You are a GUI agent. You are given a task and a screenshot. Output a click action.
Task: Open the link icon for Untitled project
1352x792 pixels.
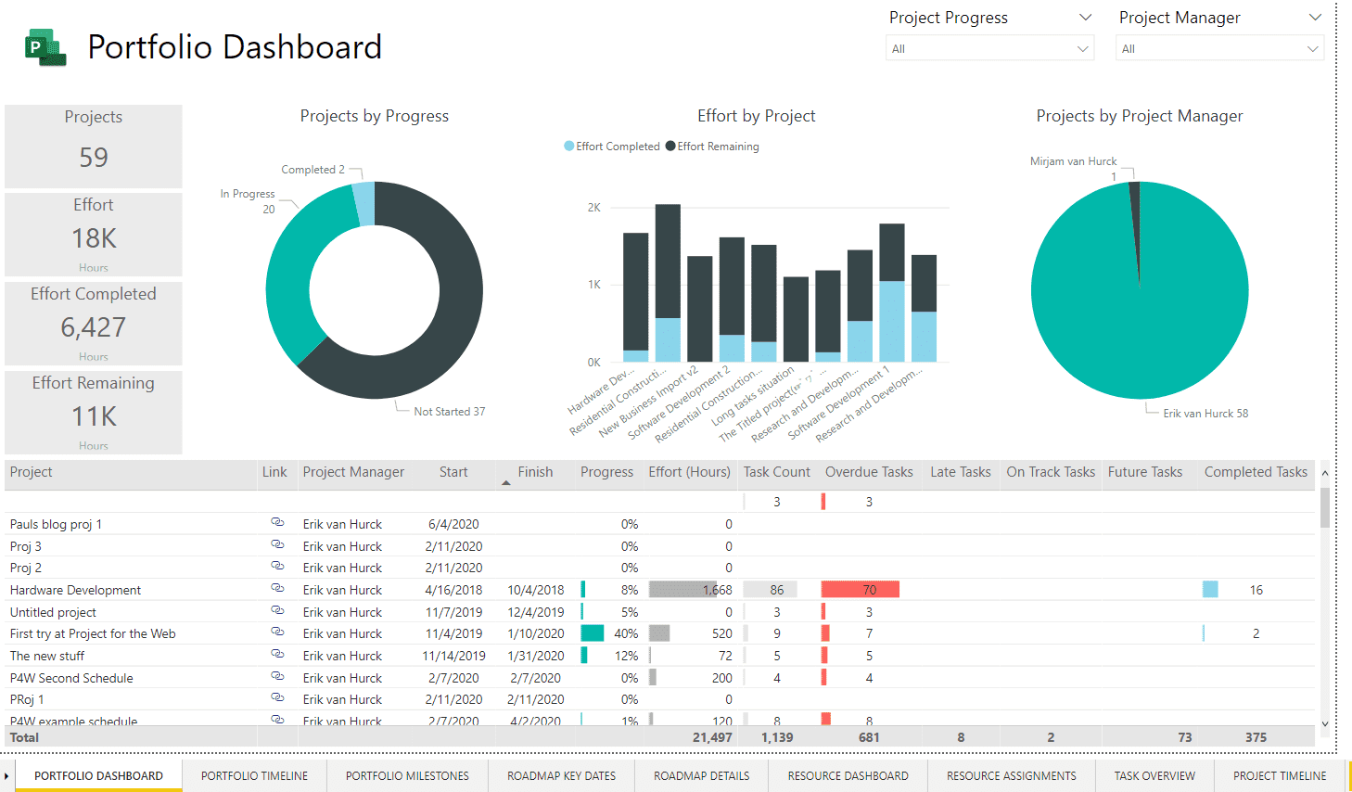(276, 610)
